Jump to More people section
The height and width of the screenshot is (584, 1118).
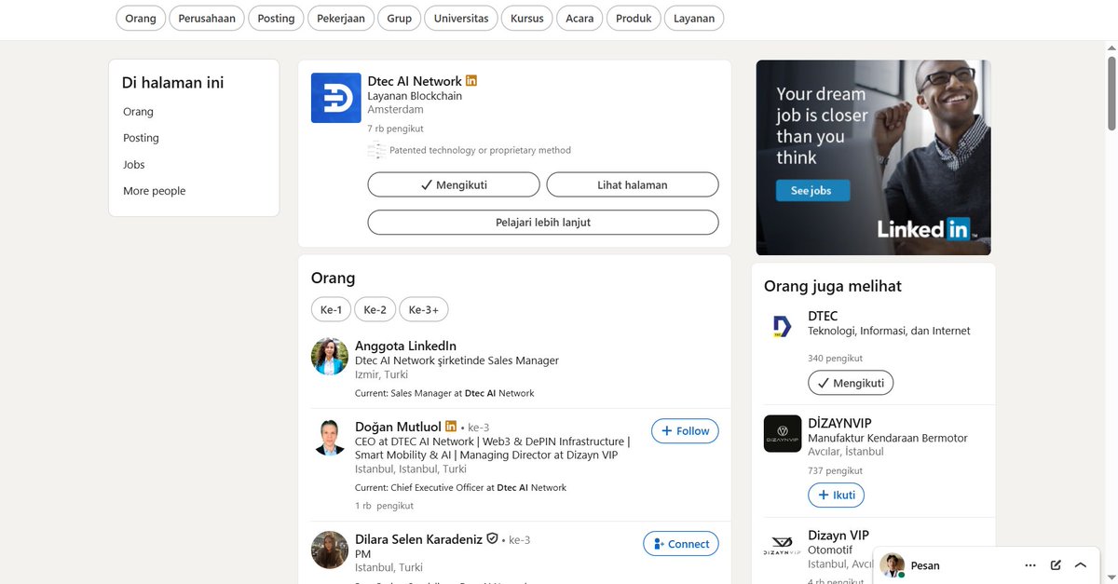coord(155,191)
